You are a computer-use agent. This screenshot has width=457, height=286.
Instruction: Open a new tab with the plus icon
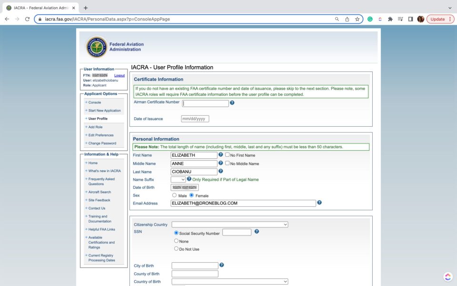pos(85,8)
